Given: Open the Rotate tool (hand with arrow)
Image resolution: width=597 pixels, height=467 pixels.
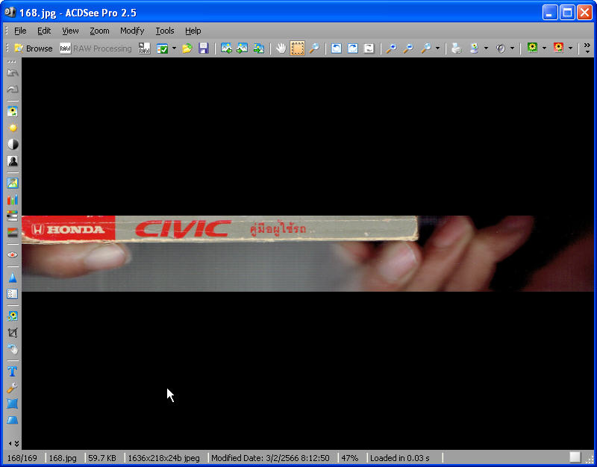Looking at the screenshot, I should [x=12, y=349].
